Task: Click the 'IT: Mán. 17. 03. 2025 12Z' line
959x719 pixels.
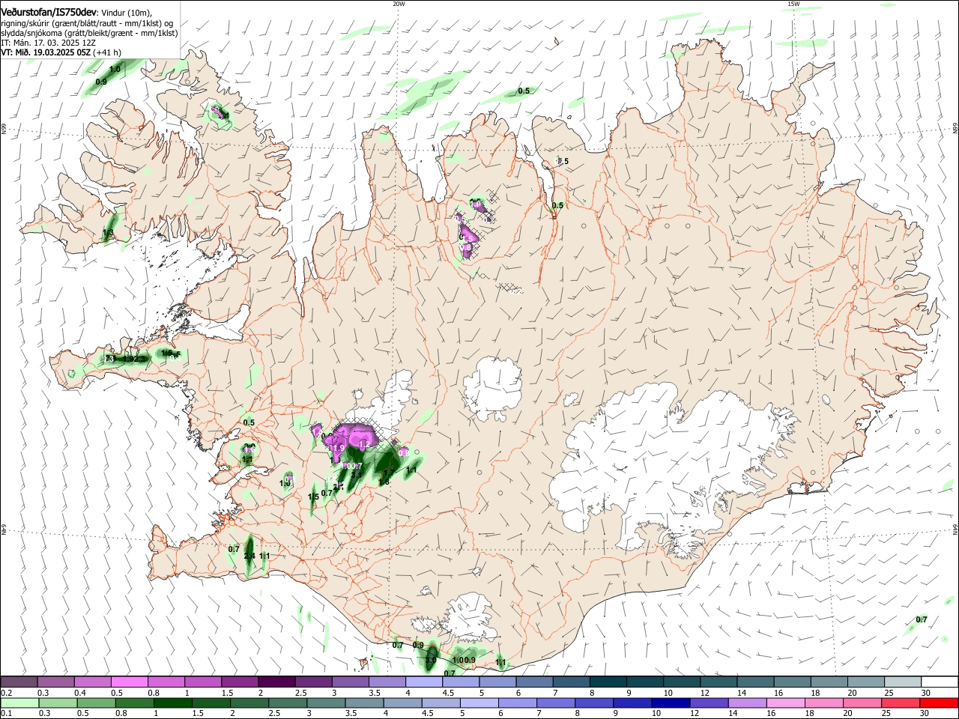Action: coord(48,43)
